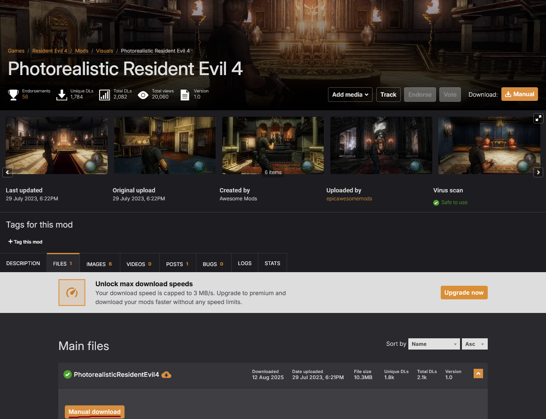Switch to the POSTS tab
This screenshot has height=419, width=546.
pos(178,264)
